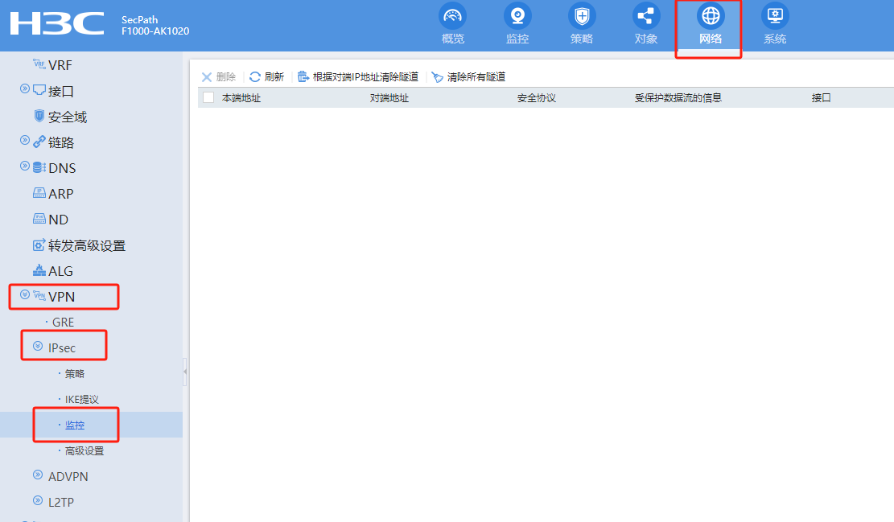894x522 pixels.
Task: Expand the 接口 tree node arrow
Action: tap(24, 88)
